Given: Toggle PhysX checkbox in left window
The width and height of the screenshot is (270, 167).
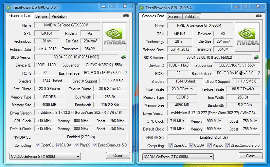Looking at the screenshot, I should (77, 145).
